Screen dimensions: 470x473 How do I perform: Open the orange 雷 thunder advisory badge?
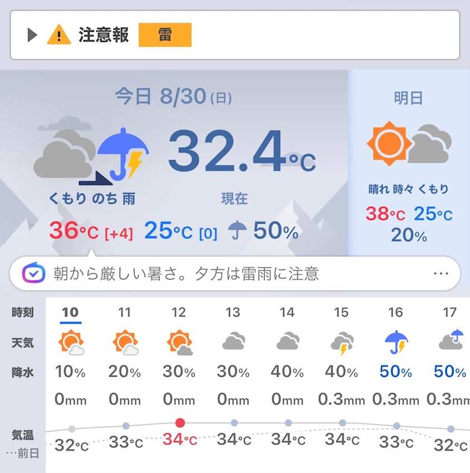[165, 35]
